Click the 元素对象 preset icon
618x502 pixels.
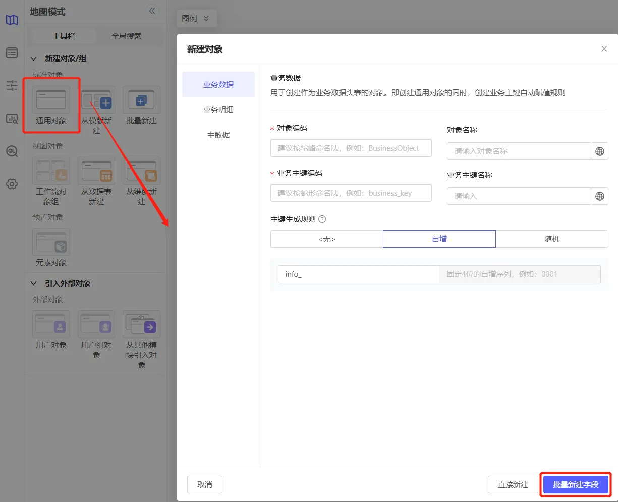51,242
